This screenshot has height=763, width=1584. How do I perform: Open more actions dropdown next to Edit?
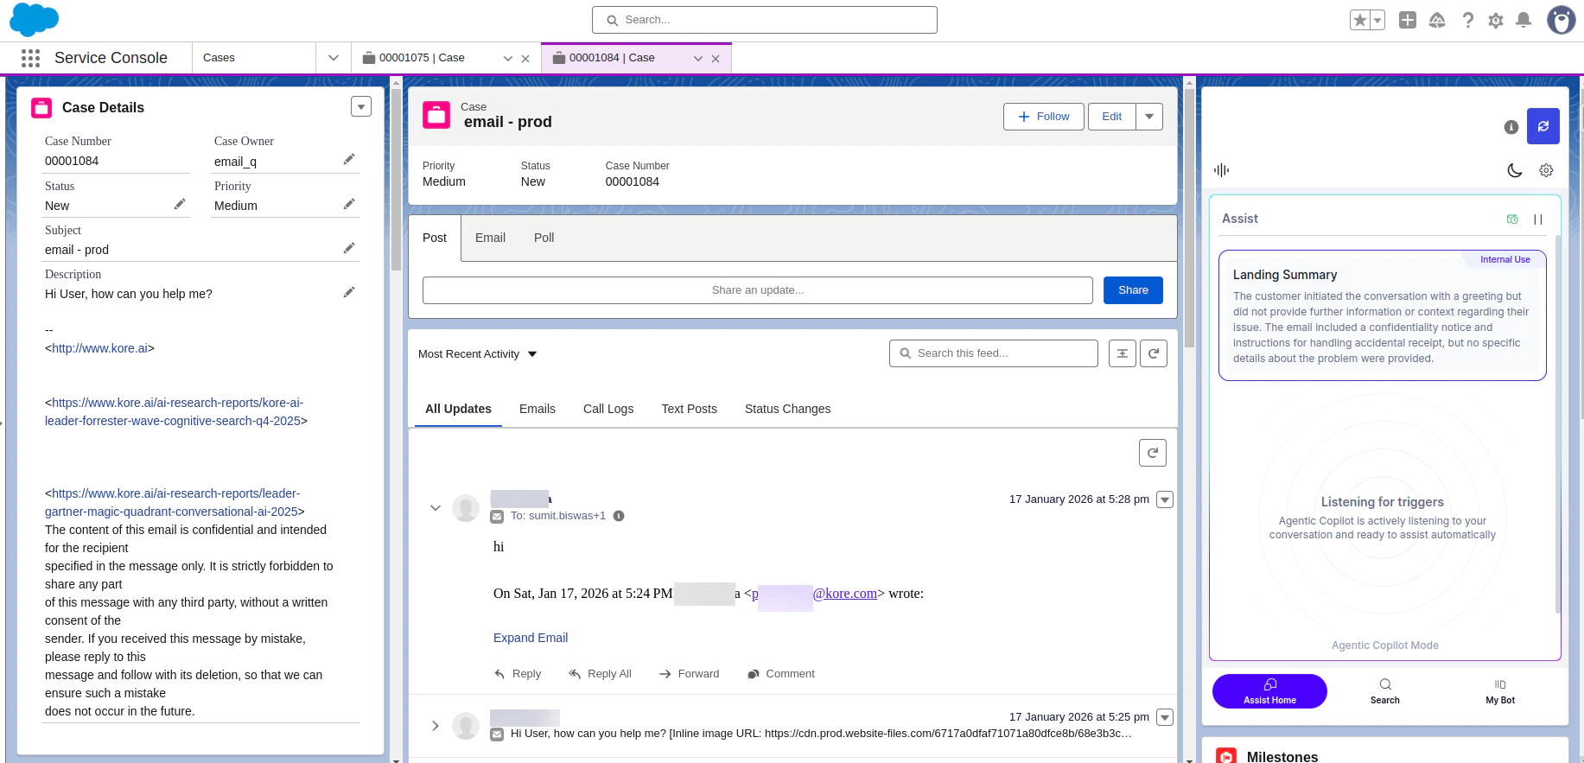pyautogui.click(x=1149, y=117)
